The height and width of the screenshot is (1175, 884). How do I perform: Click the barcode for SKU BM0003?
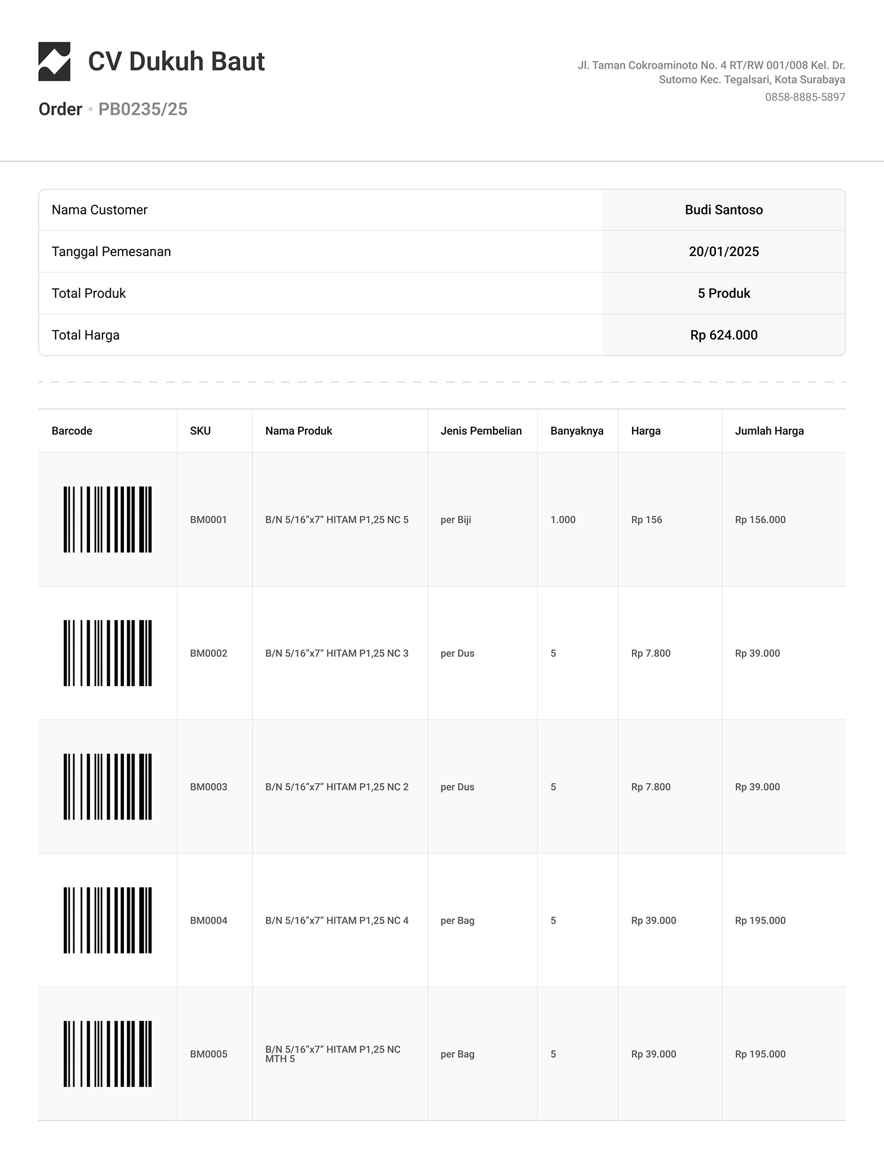[108, 786]
